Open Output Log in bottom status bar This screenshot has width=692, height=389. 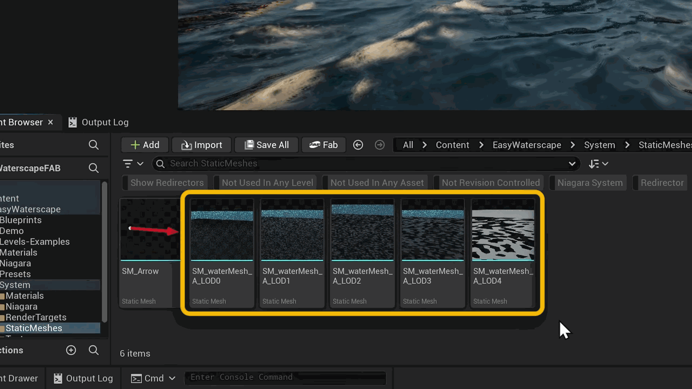pos(83,378)
